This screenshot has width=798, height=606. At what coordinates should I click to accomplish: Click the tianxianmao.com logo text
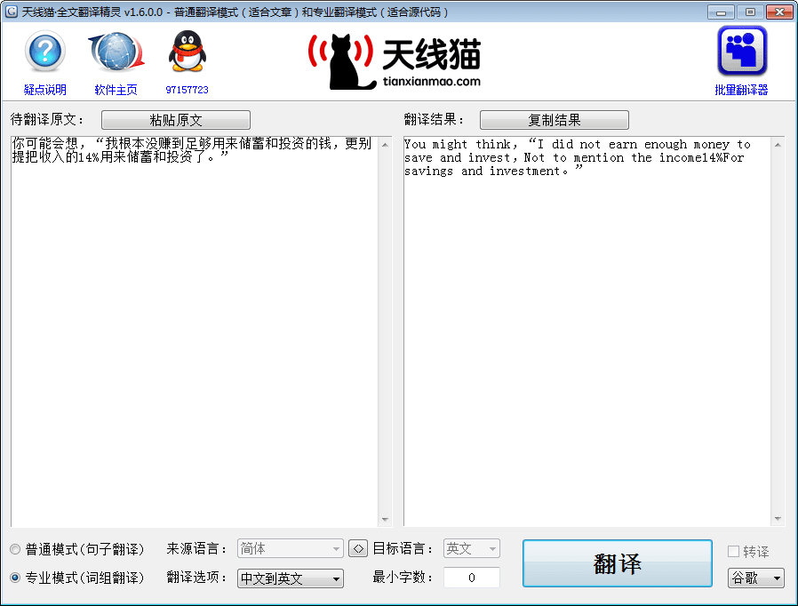click(x=432, y=82)
